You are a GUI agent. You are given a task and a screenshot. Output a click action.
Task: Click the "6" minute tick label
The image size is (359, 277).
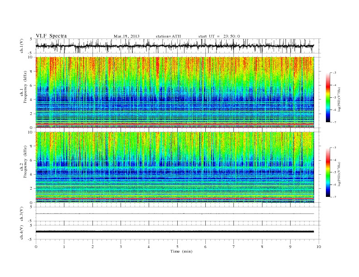pos(205,247)
